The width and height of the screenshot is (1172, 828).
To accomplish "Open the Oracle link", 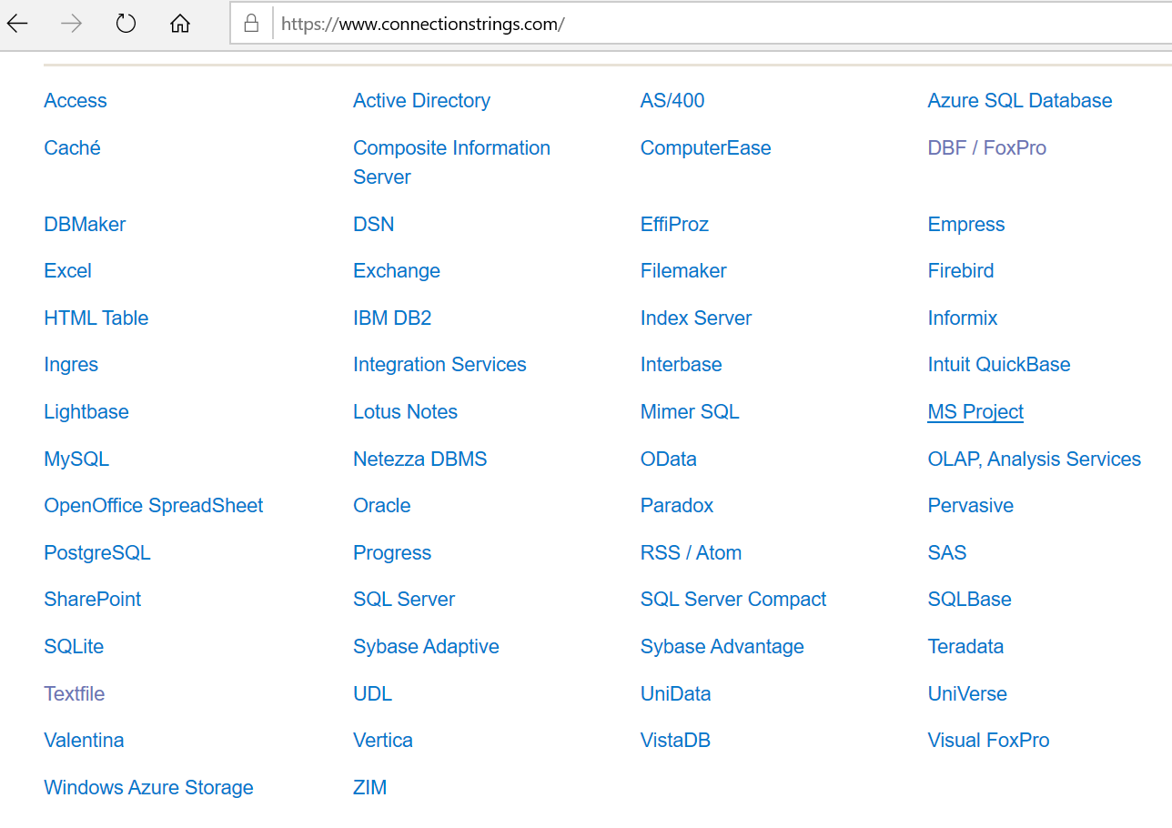I will coord(382,506).
